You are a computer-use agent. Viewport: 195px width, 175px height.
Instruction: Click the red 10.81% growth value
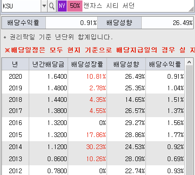[96, 76]
